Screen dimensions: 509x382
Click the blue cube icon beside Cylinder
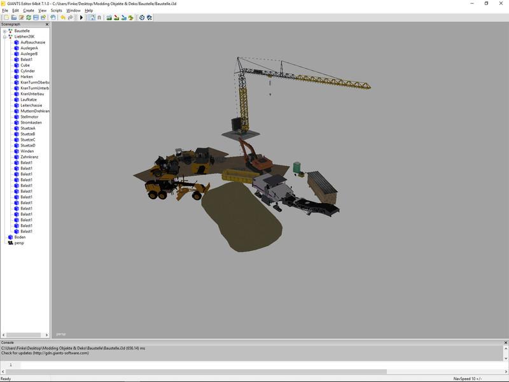coord(17,71)
